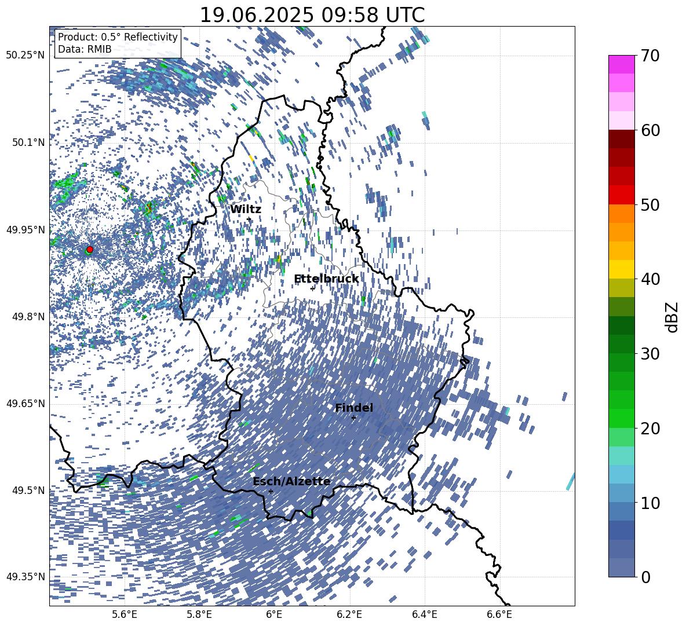
Task: Click the Ettelbruck city label
Action: pyautogui.click(x=326, y=279)
